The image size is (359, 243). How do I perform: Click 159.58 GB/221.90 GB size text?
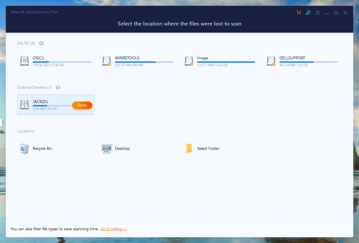click(x=48, y=65)
